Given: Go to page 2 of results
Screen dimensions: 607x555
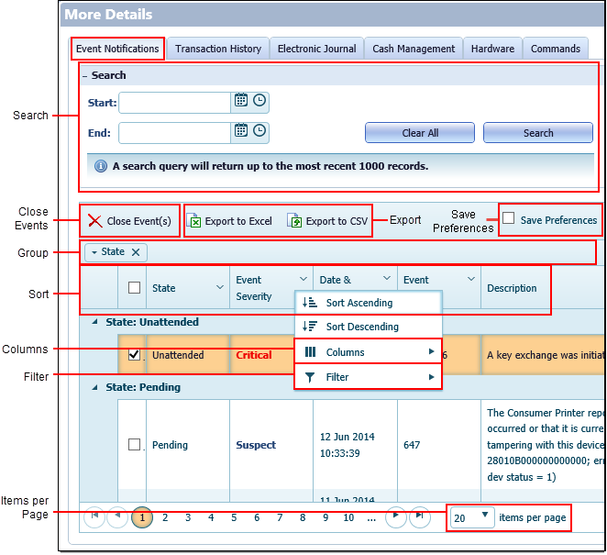Looking at the screenshot, I should pyautogui.click(x=165, y=517).
